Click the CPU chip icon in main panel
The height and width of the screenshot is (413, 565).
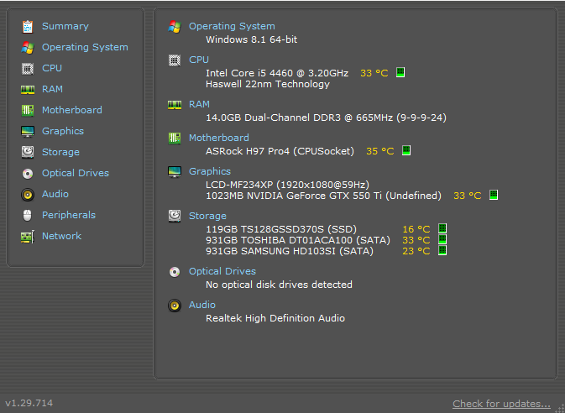175,60
